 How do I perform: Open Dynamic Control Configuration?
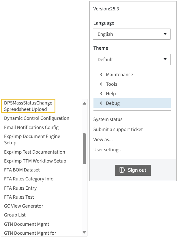point(37,118)
